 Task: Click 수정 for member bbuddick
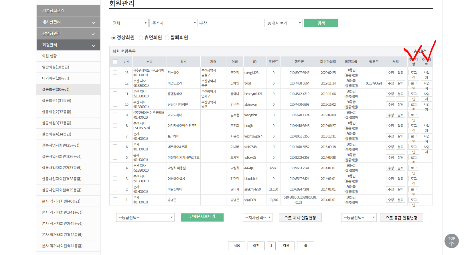[391, 178]
